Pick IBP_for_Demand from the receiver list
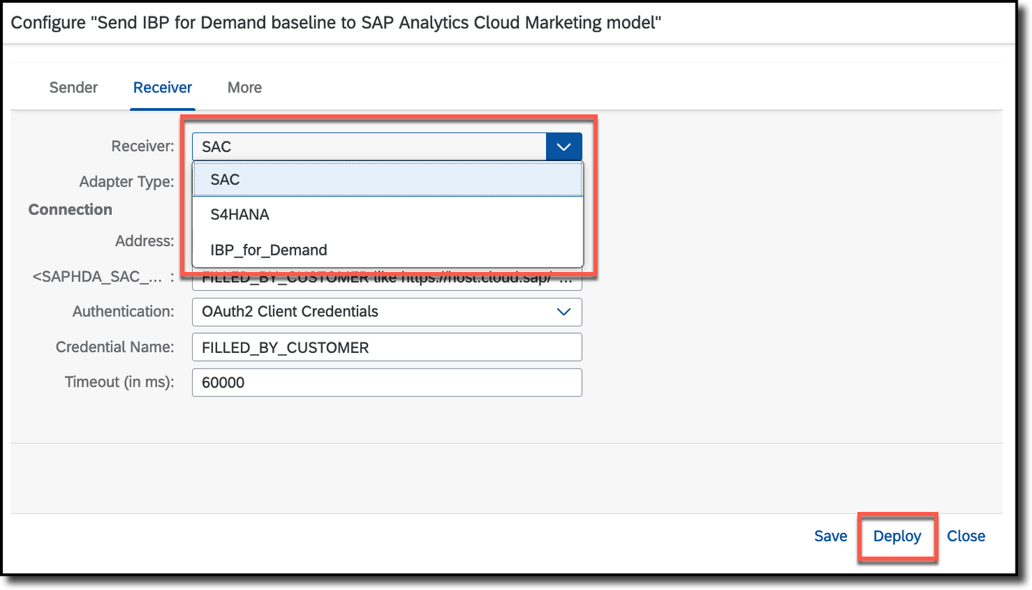 point(388,250)
